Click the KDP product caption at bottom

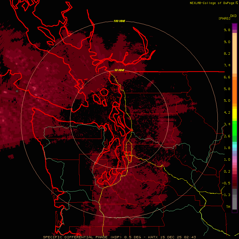pos(119,237)
